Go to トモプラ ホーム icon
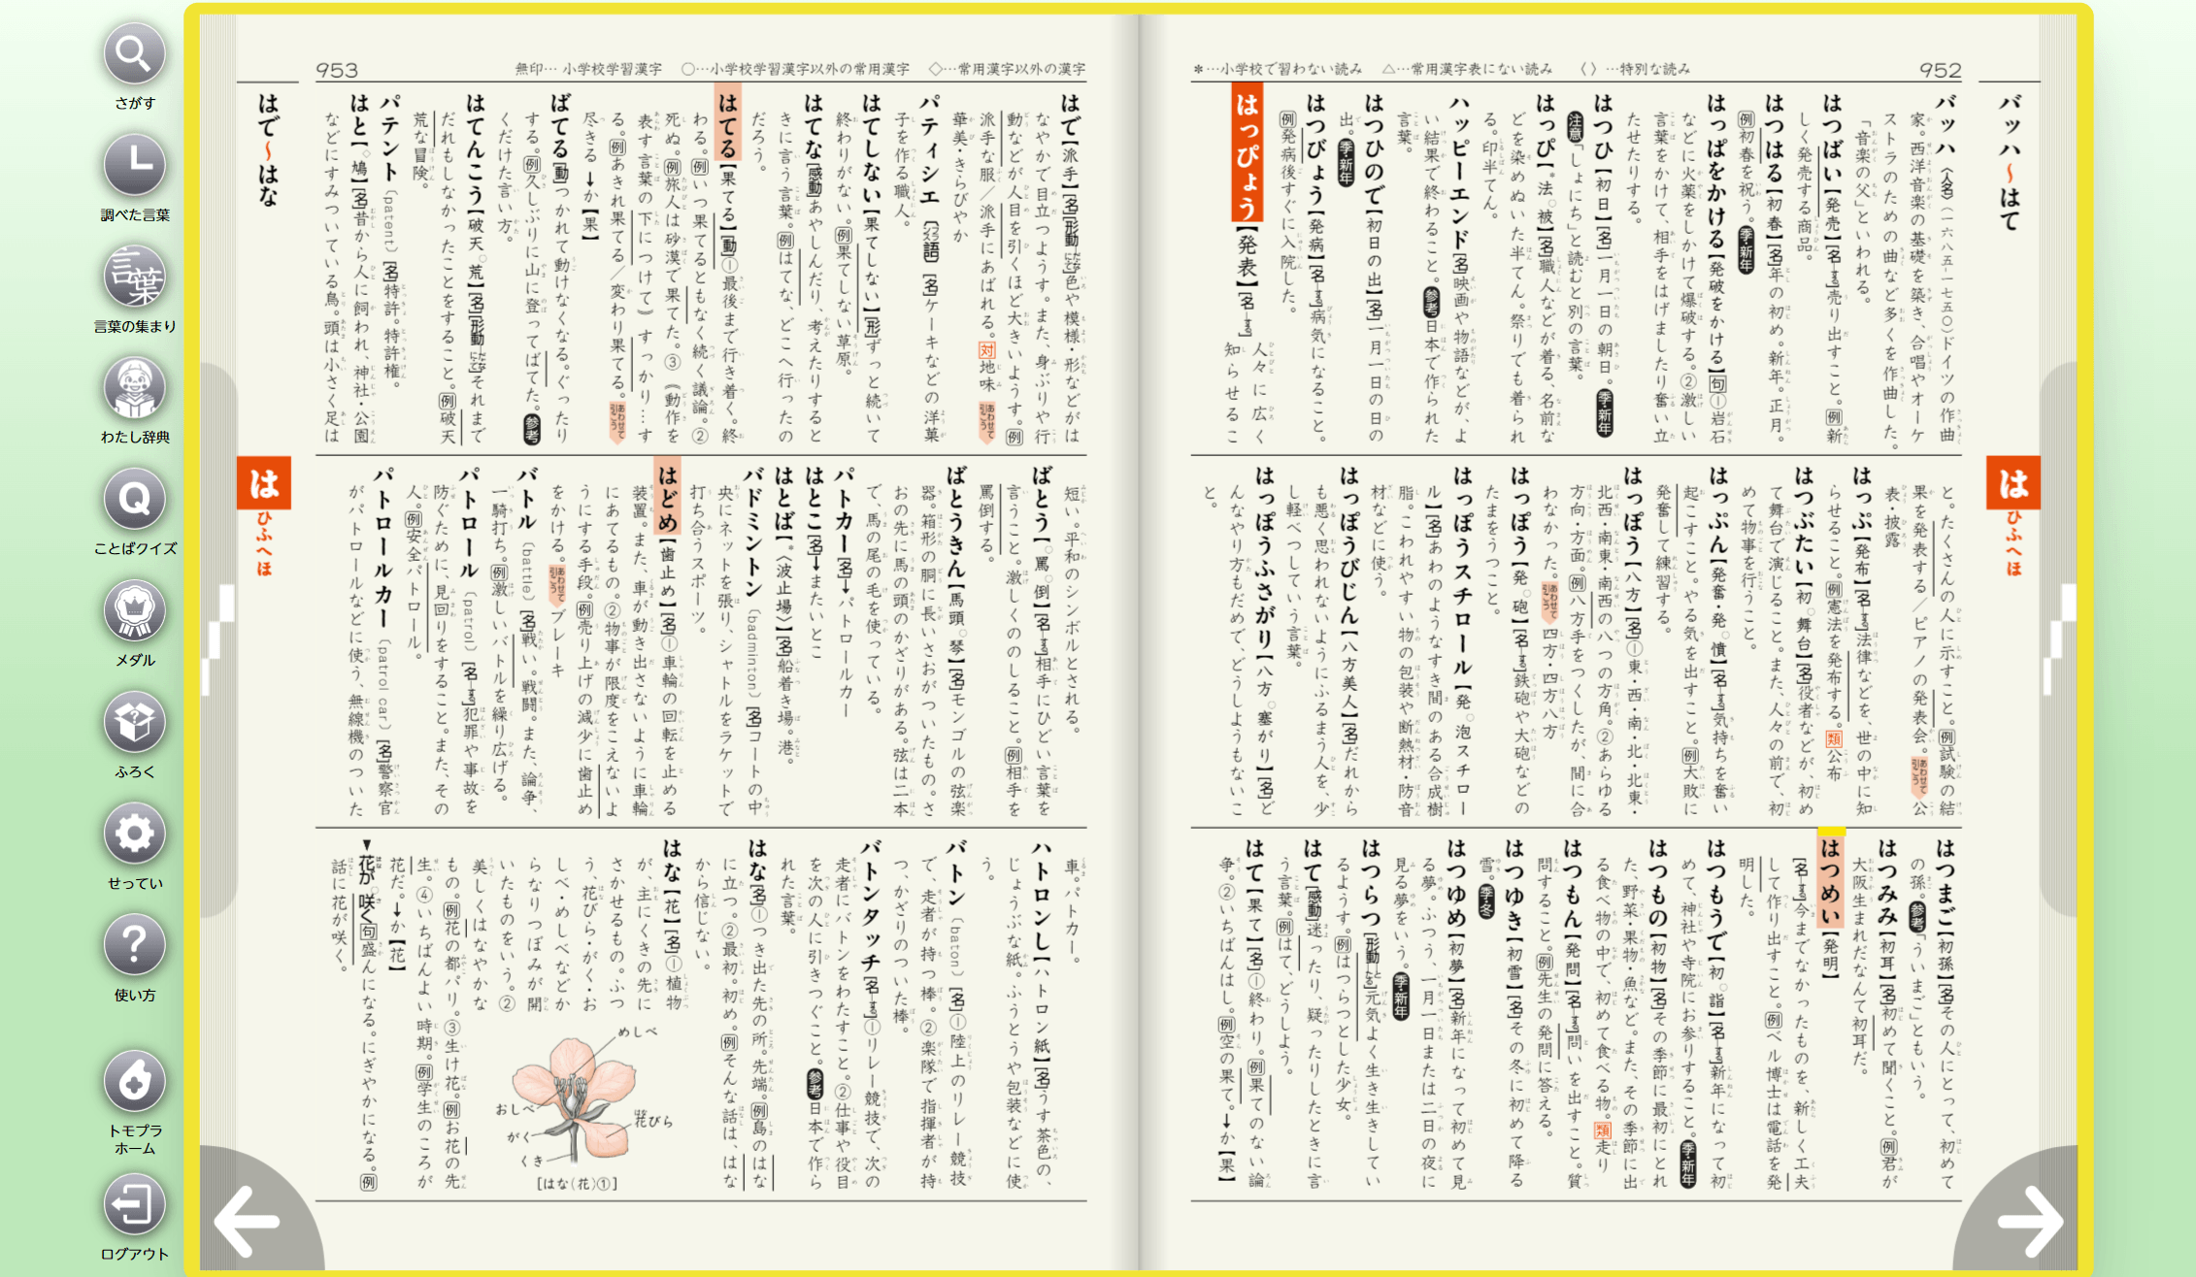Image resolution: width=2196 pixels, height=1277 pixels. click(x=134, y=1081)
